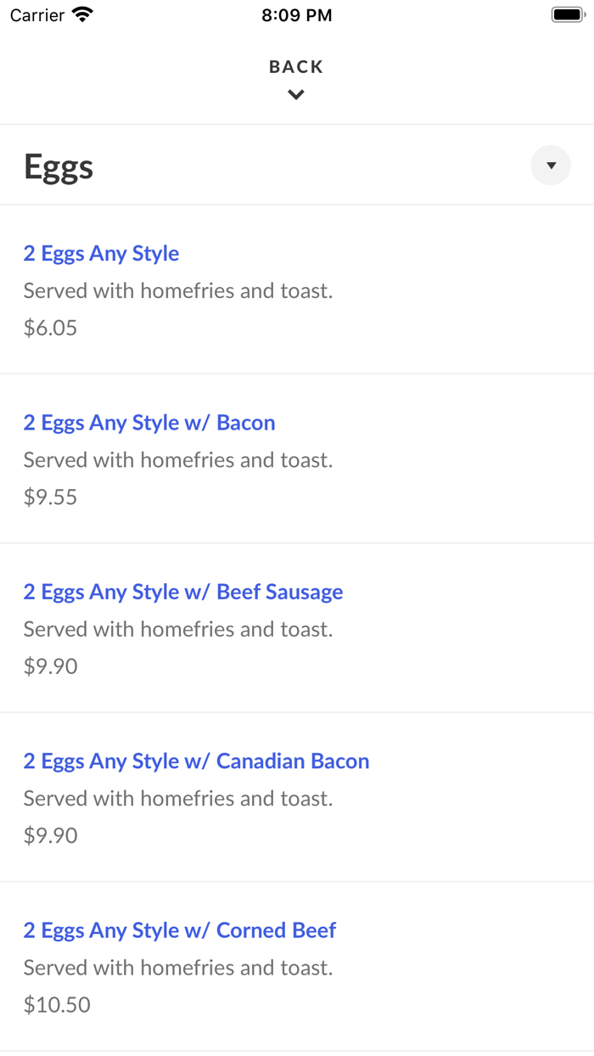Screen dimensions: 594x1056
Task: Tap the $9.55 price of bacon eggs
Action: pos(50,497)
